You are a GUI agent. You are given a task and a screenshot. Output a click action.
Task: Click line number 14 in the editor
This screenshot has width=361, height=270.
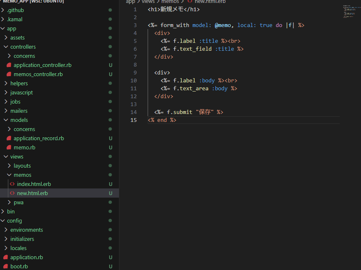pyautogui.click(x=134, y=112)
